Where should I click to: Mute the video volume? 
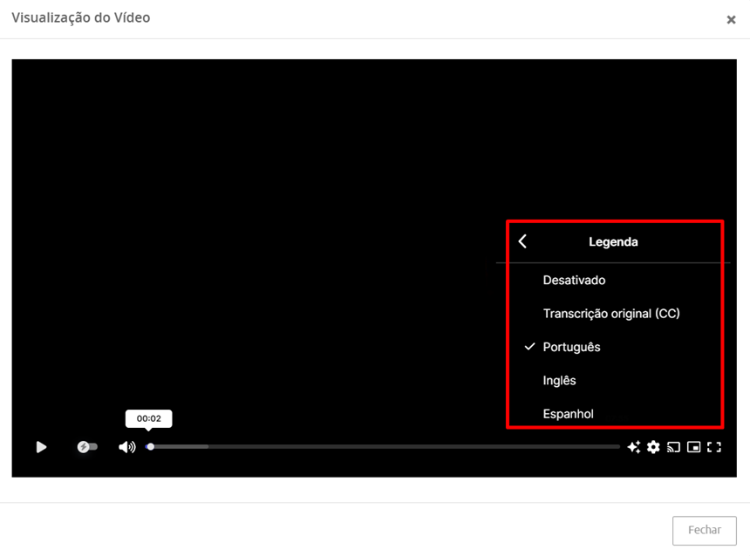click(126, 447)
